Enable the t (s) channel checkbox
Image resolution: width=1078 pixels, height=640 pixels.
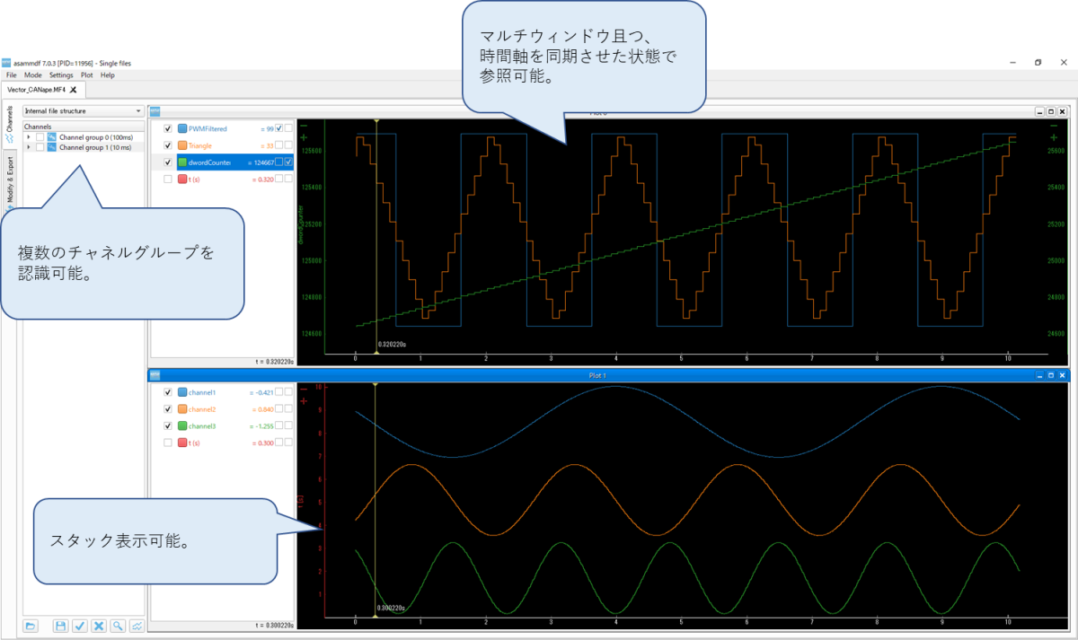168,179
